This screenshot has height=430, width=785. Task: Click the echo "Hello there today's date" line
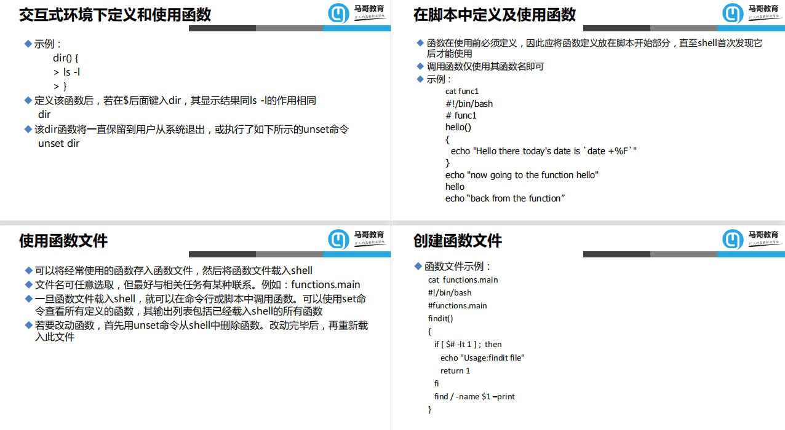[544, 151]
